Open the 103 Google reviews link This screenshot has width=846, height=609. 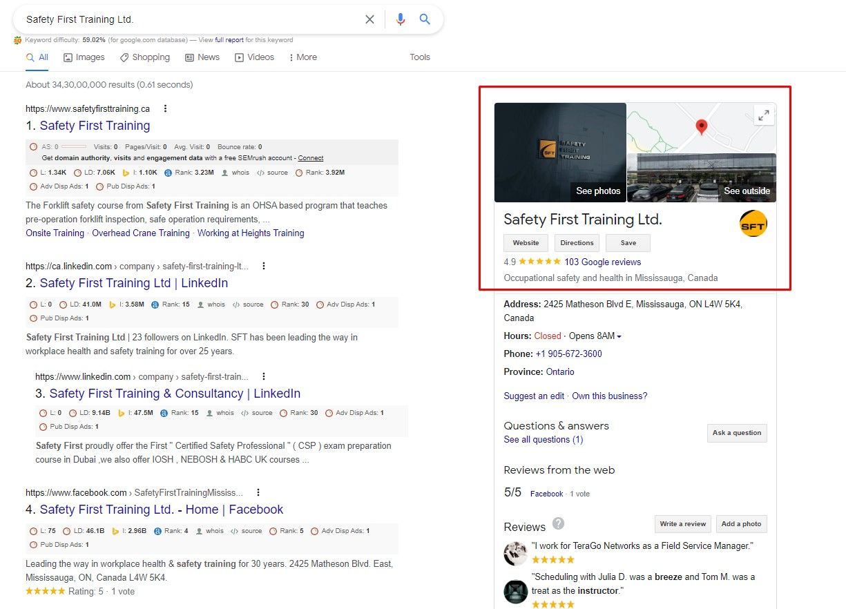click(602, 262)
